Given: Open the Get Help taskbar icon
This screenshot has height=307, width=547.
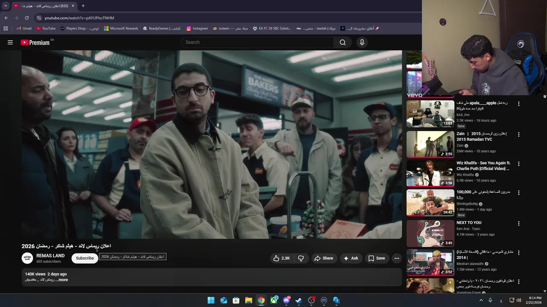Looking at the screenshot, I should pos(336,300).
